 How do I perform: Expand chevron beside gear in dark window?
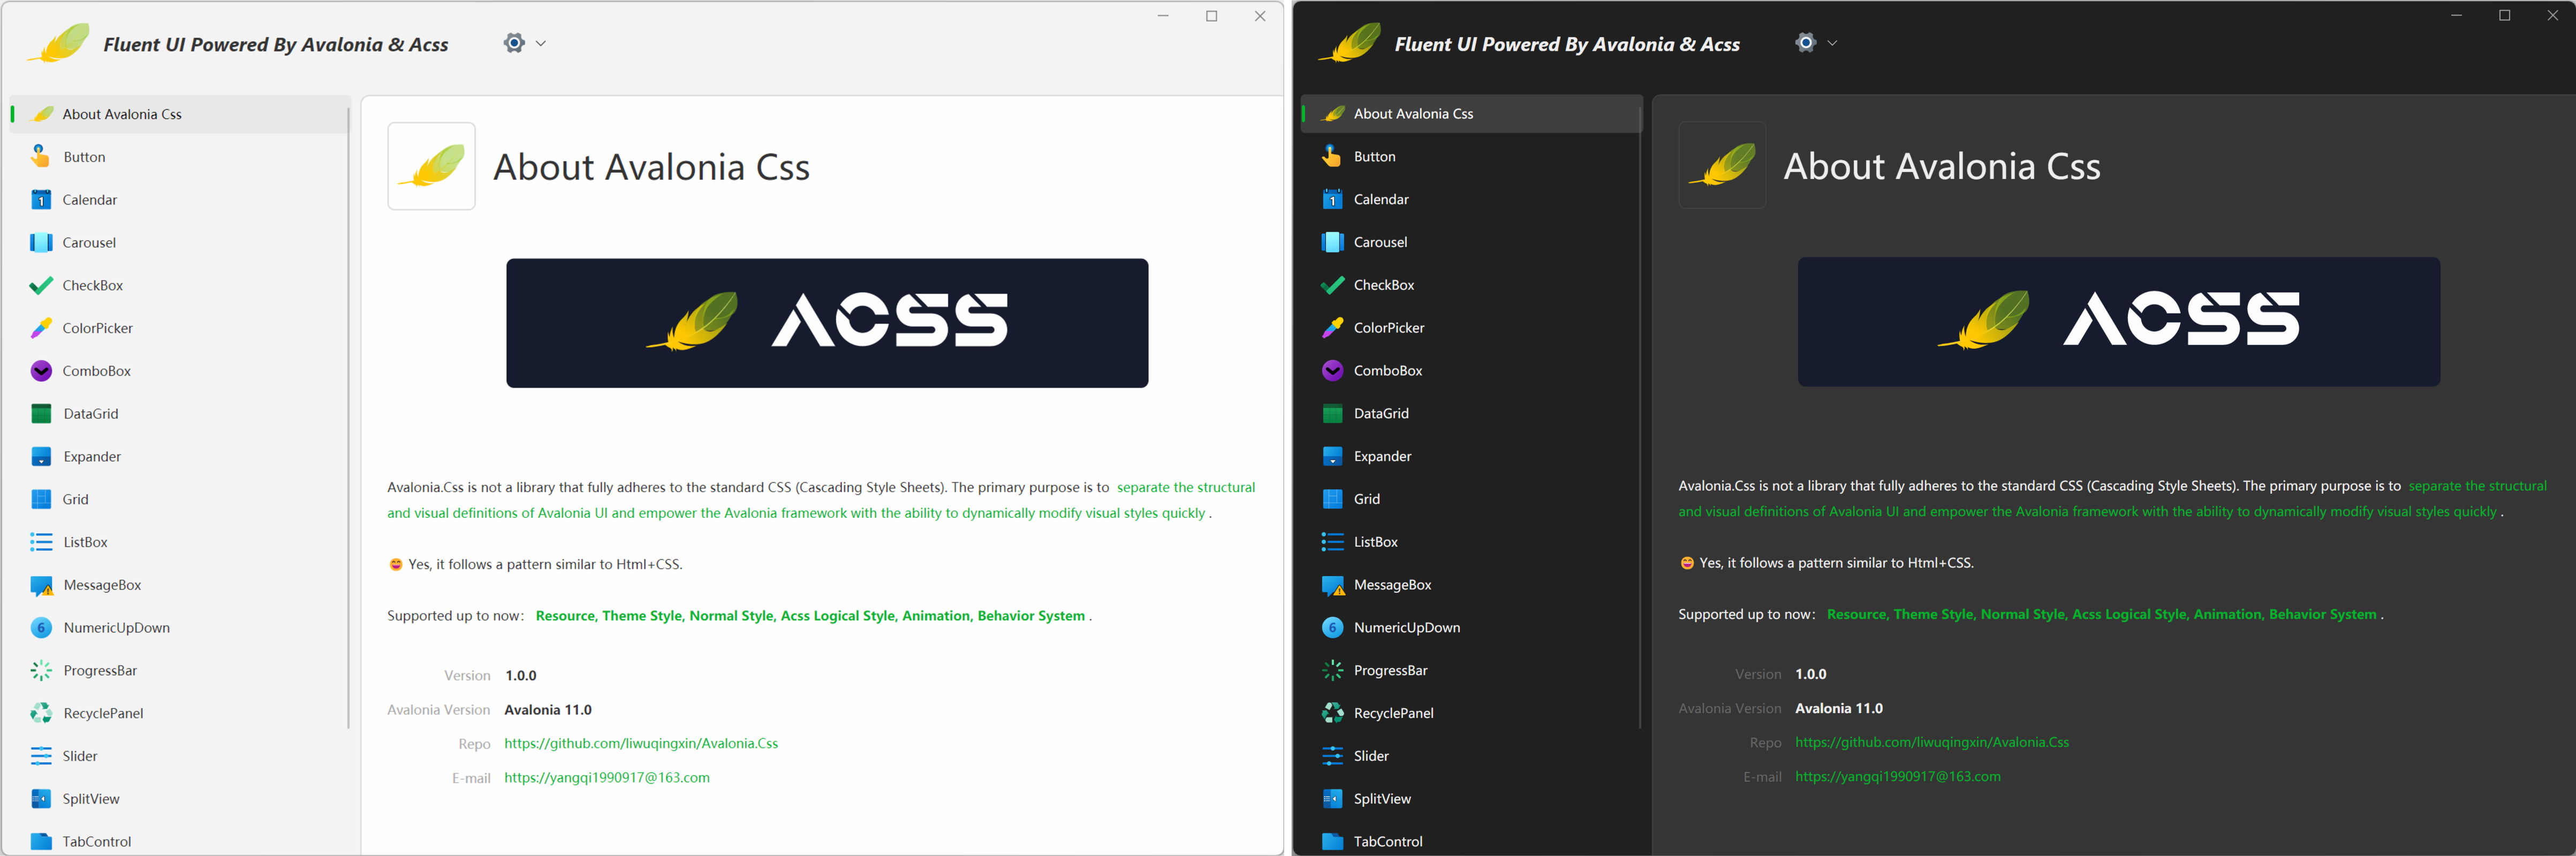(x=1832, y=43)
